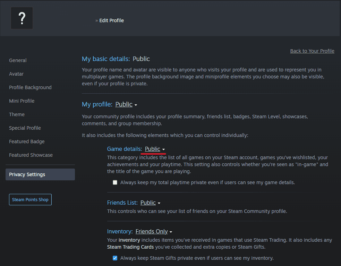Click the Game details label

pos(125,149)
